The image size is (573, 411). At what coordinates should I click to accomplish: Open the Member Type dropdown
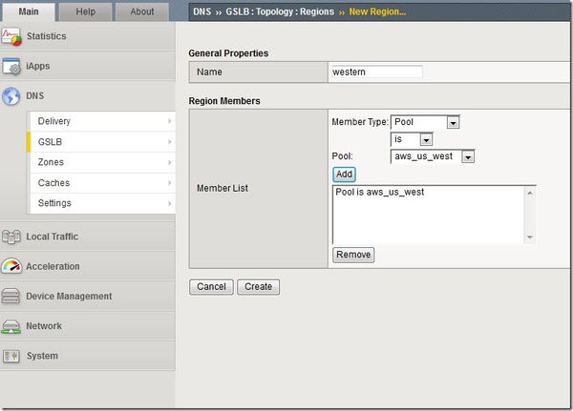click(x=426, y=122)
